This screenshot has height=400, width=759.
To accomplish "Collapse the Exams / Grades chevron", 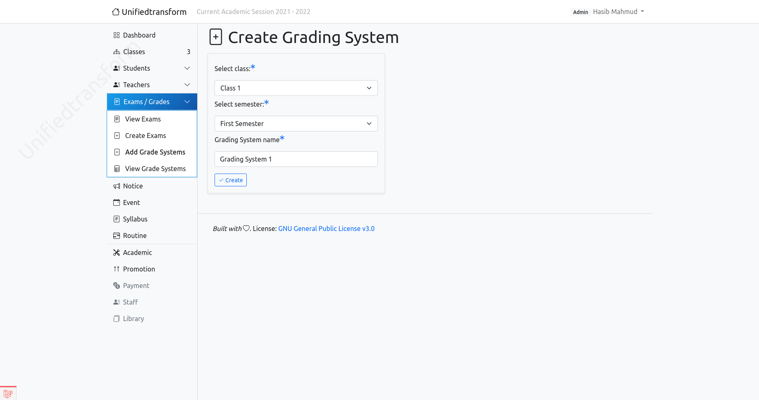I will pos(187,102).
